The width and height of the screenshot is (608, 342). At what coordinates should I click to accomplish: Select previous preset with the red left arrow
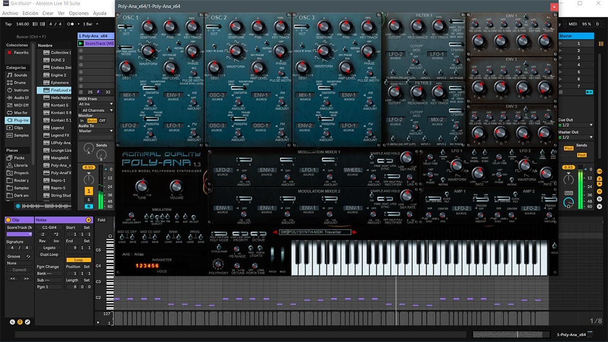275,232
